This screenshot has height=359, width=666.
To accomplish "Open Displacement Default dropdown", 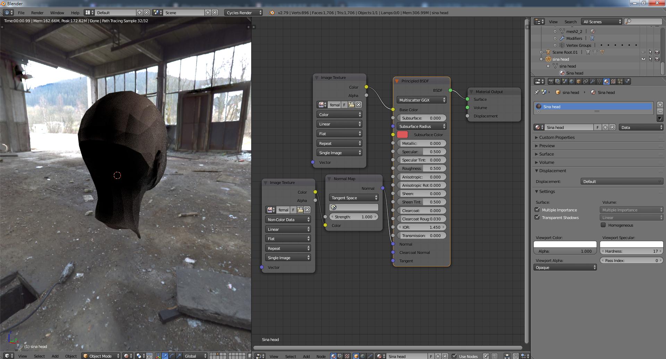I will point(622,181).
